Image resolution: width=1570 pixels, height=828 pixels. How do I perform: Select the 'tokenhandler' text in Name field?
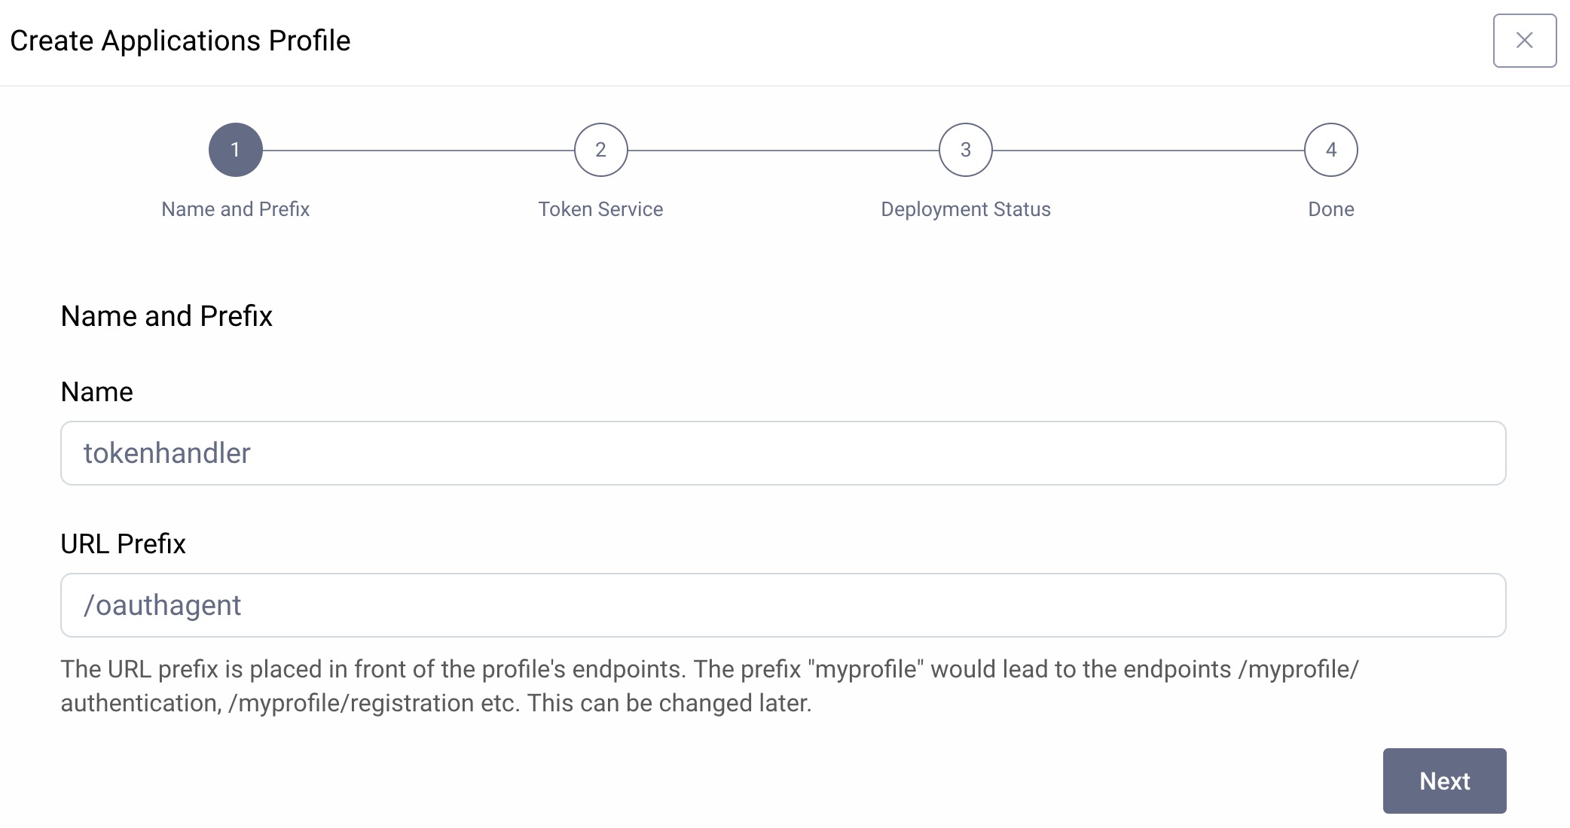point(166,453)
